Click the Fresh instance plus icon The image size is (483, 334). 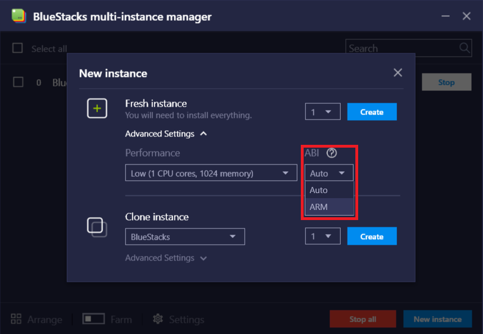tap(97, 108)
